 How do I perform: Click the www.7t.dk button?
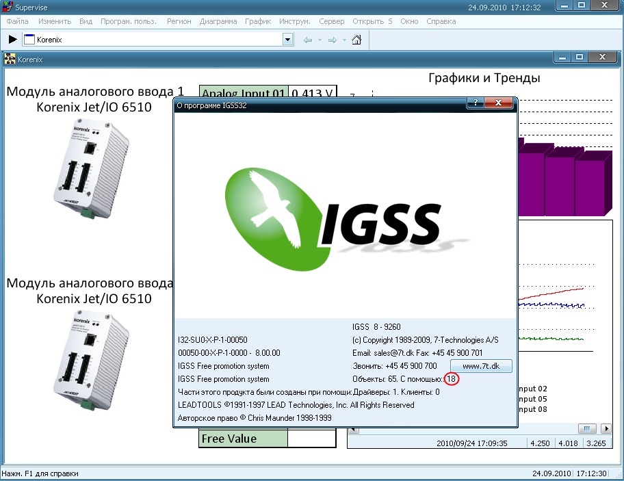481,366
